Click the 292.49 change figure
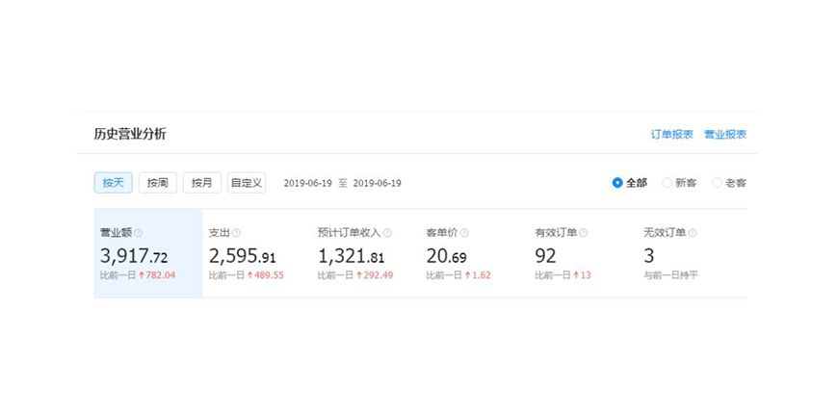Viewport: 837px width, 415px height. (x=378, y=275)
